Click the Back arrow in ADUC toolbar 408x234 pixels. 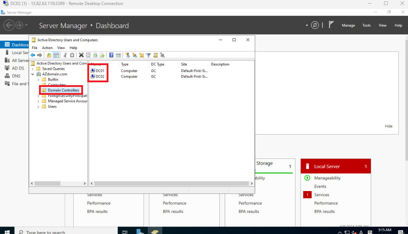click(x=33, y=55)
